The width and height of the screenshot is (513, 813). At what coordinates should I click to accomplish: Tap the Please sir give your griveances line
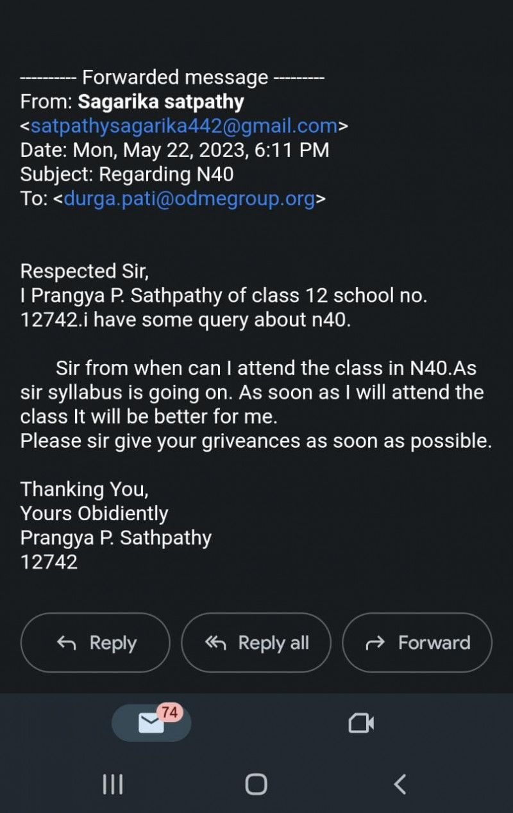coord(255,441)
